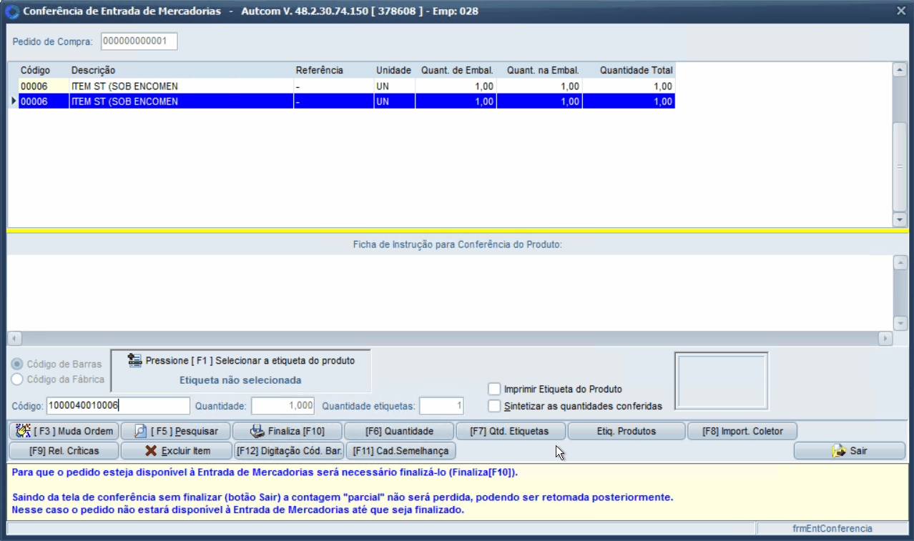Click Finaliza [F10] to finish the order
The height and width of the screenshot is (541, 914).
pos(288,431)
